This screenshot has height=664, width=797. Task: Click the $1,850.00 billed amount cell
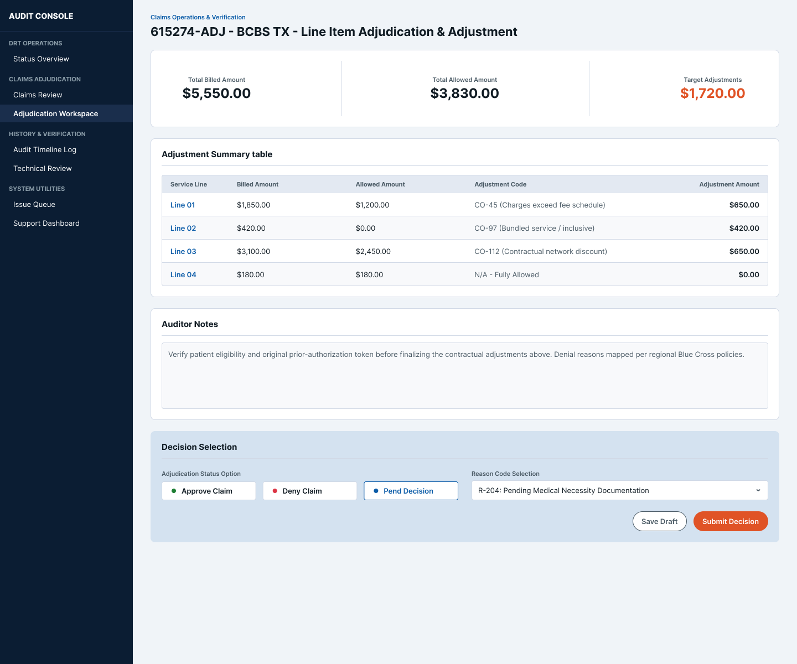[253, 205]
